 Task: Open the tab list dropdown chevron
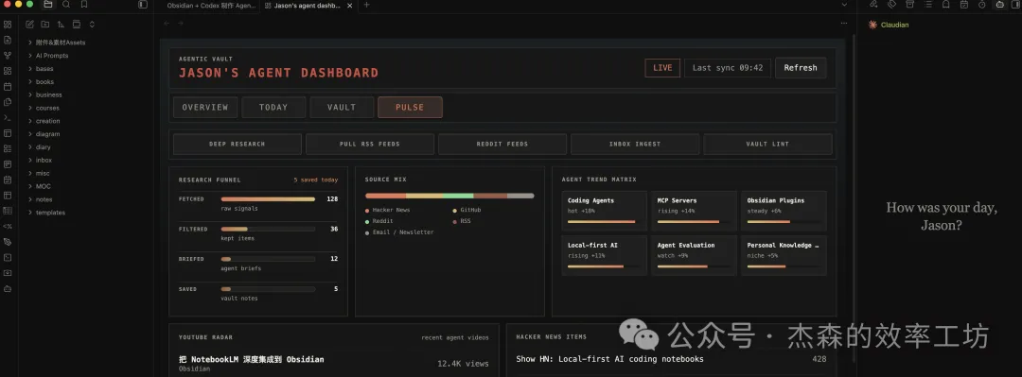(x=844, y=5)
